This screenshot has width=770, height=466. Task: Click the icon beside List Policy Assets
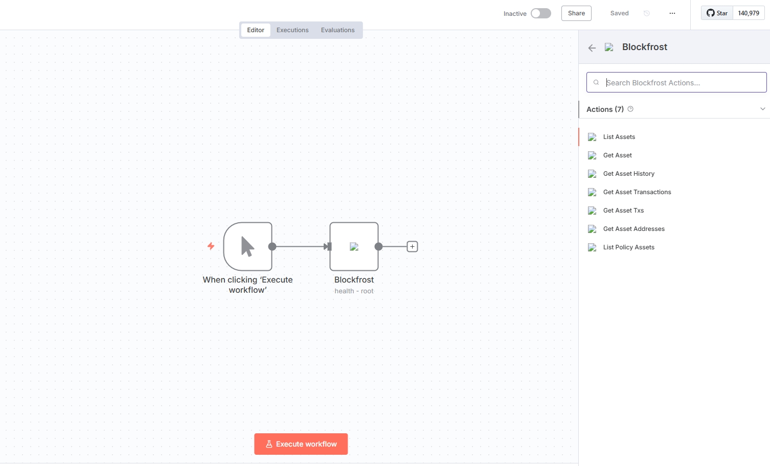click(x=593, y=247)
